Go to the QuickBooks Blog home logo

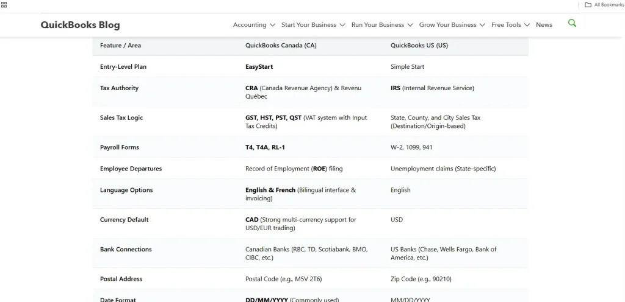[80, 25]
